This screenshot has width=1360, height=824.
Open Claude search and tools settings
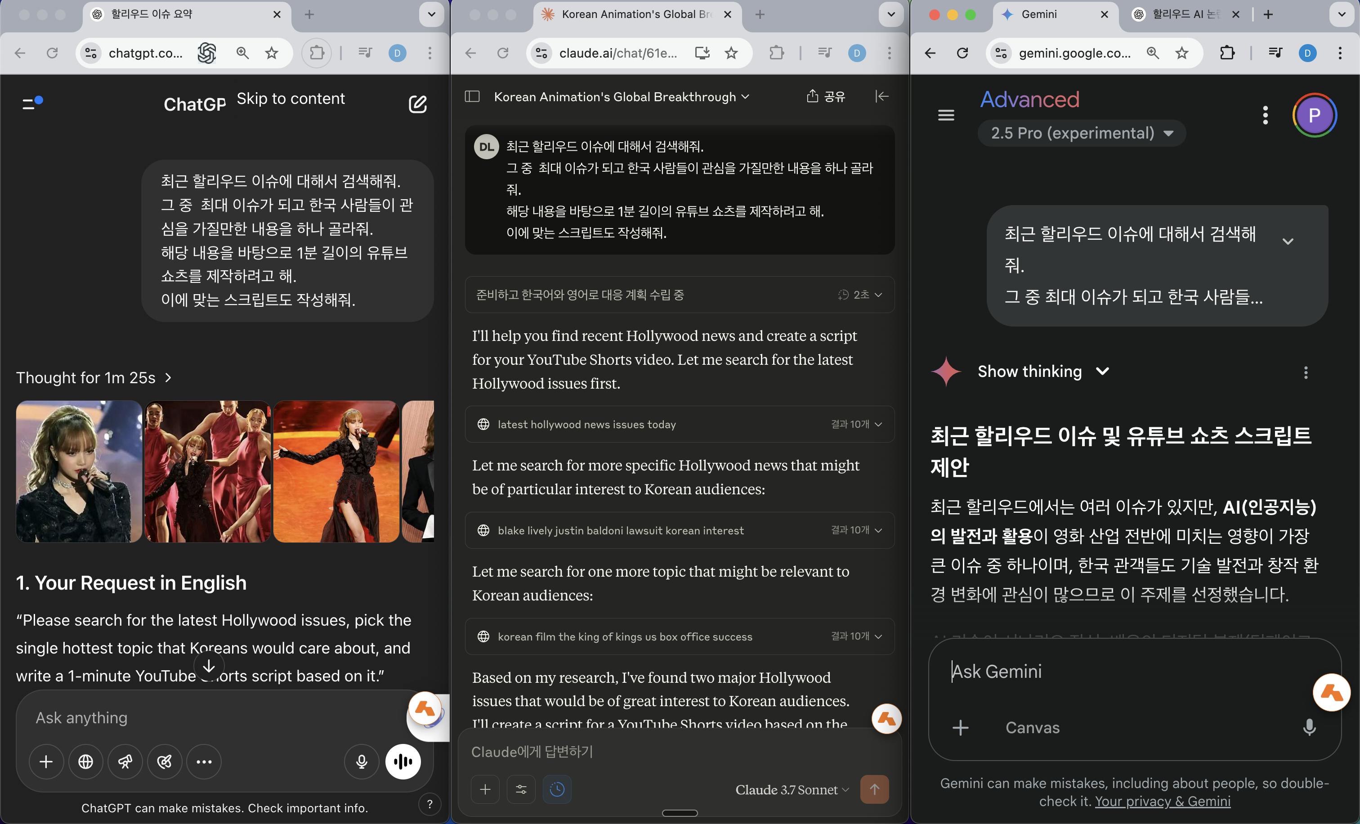point(521,789)
